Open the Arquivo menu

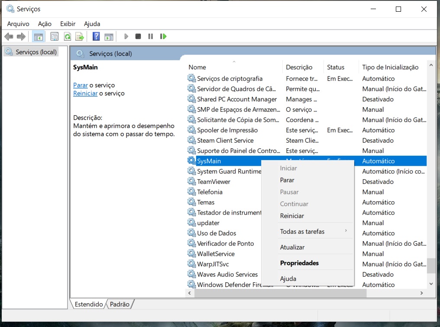(x=18, y=24)
